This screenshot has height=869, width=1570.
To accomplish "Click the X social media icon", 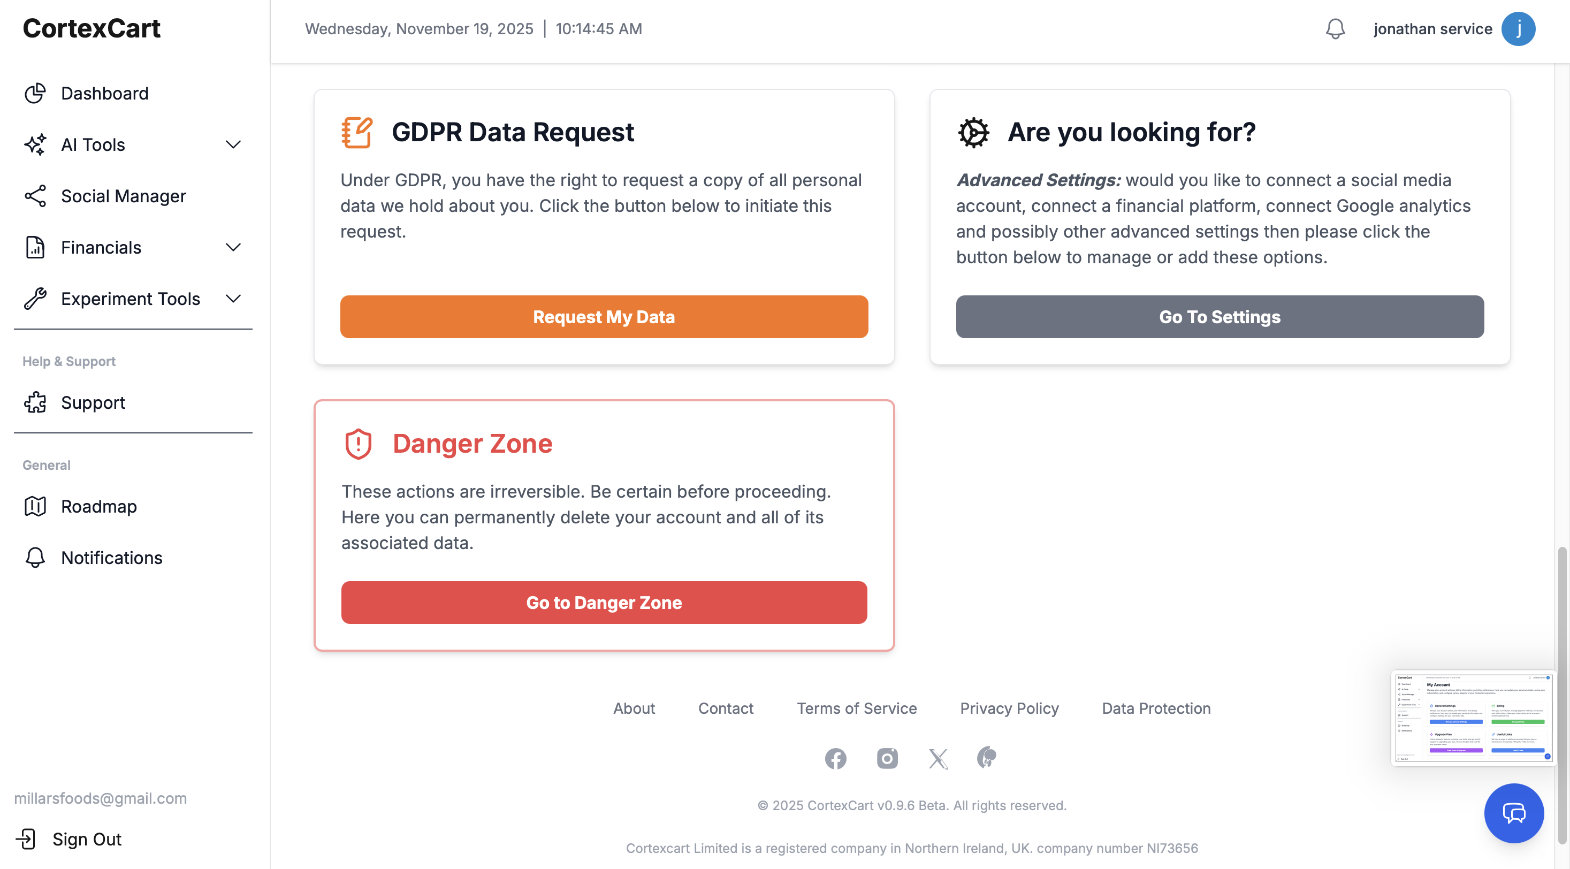I will click(938, 759).
